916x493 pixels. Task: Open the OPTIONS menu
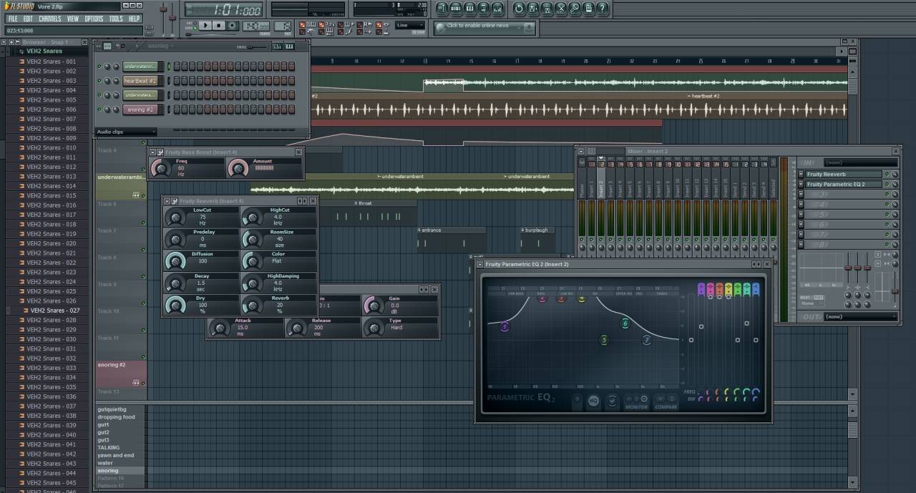tap(94, 19)
